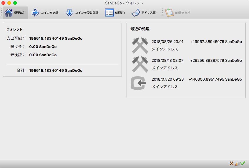The height and width of the screenshot is (168, 249).
Task: Select the +29256.39887579 SanDeGo transaction amount
Action: 216,61
